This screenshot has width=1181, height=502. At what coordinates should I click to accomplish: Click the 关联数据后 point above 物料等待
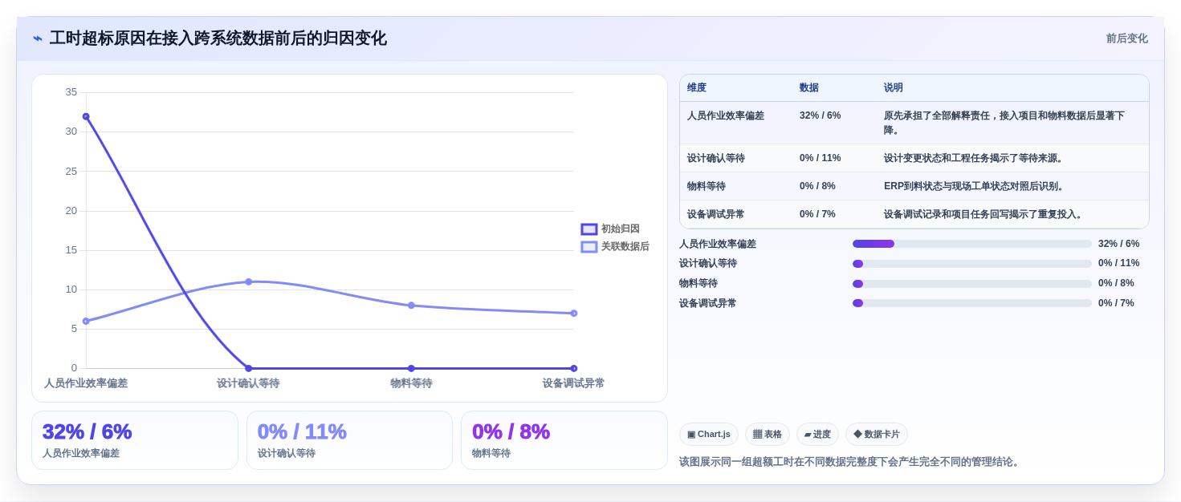(x=411, y=306)
